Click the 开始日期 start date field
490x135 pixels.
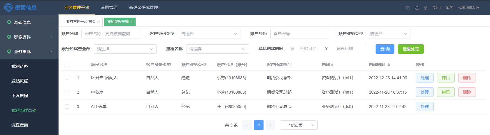point(308,48)
